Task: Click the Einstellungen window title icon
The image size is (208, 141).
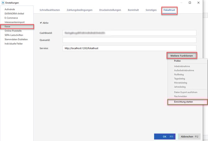Action: [x=3, y=2]
